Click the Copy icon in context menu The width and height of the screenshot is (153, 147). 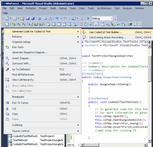pyautogui.click(x=7, y=114)
